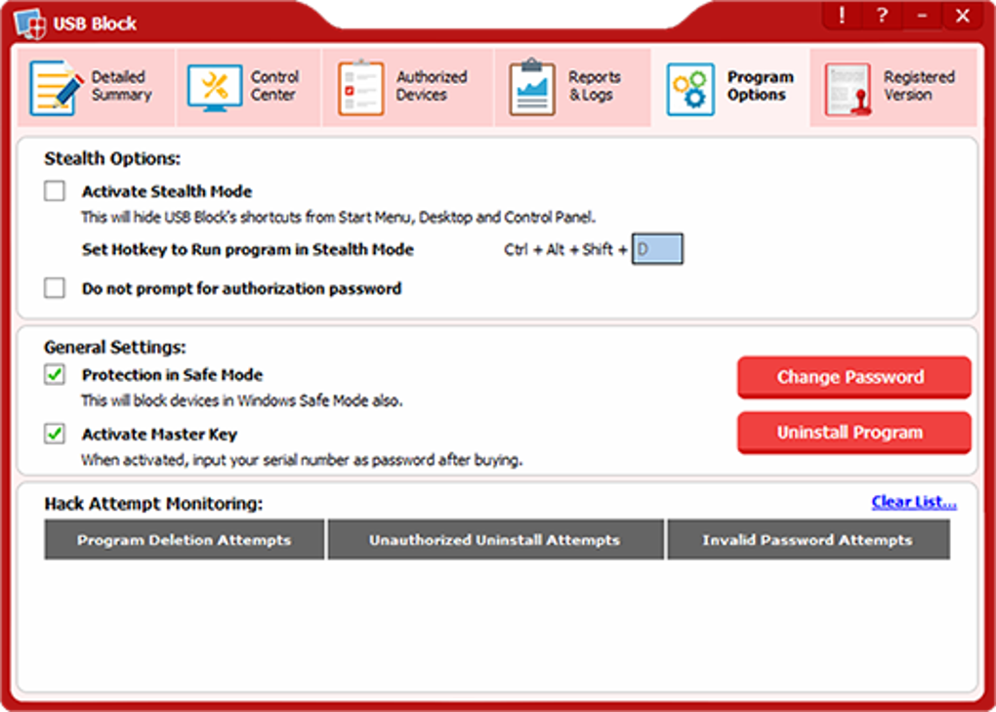996x712 pixels.
Task: Click the 'Ctrl + Alt + Shift +' text
Action: pos(565,250)
